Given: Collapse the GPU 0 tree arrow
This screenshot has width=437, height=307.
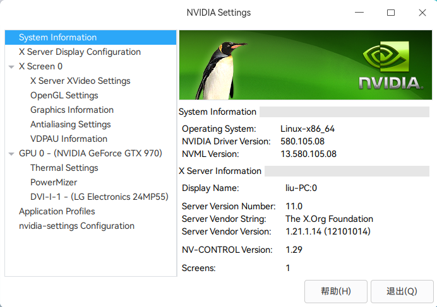Looking at the screenshot, I should (x=11, y=154).
